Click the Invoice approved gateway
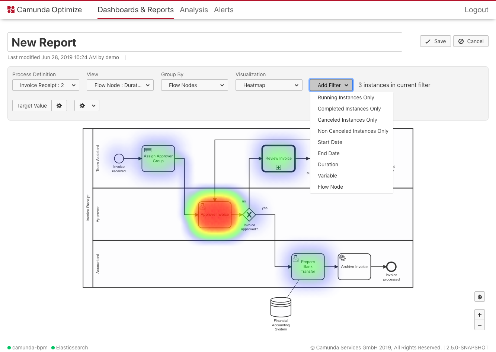 coord(249,215)
